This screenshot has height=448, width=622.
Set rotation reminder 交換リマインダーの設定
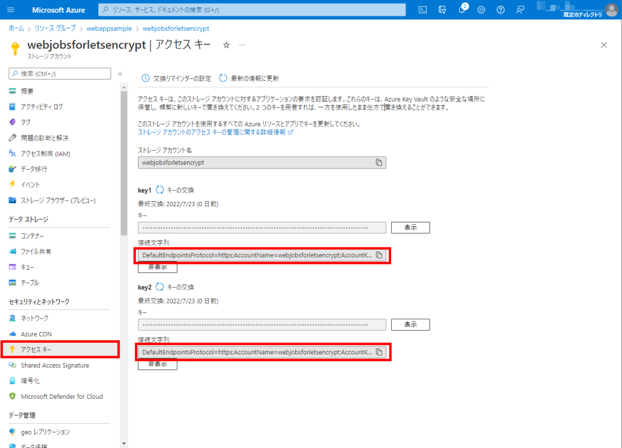pyautogui.click(x=177, y=78)
